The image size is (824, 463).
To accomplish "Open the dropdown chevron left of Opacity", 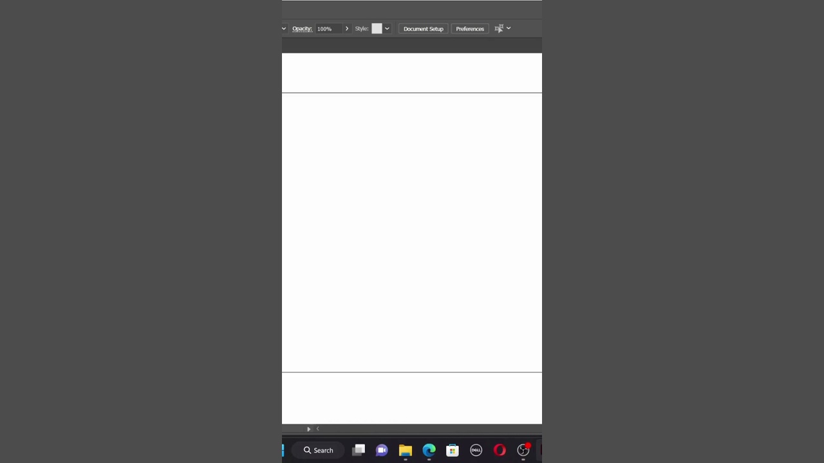I will tap(284, 29).
